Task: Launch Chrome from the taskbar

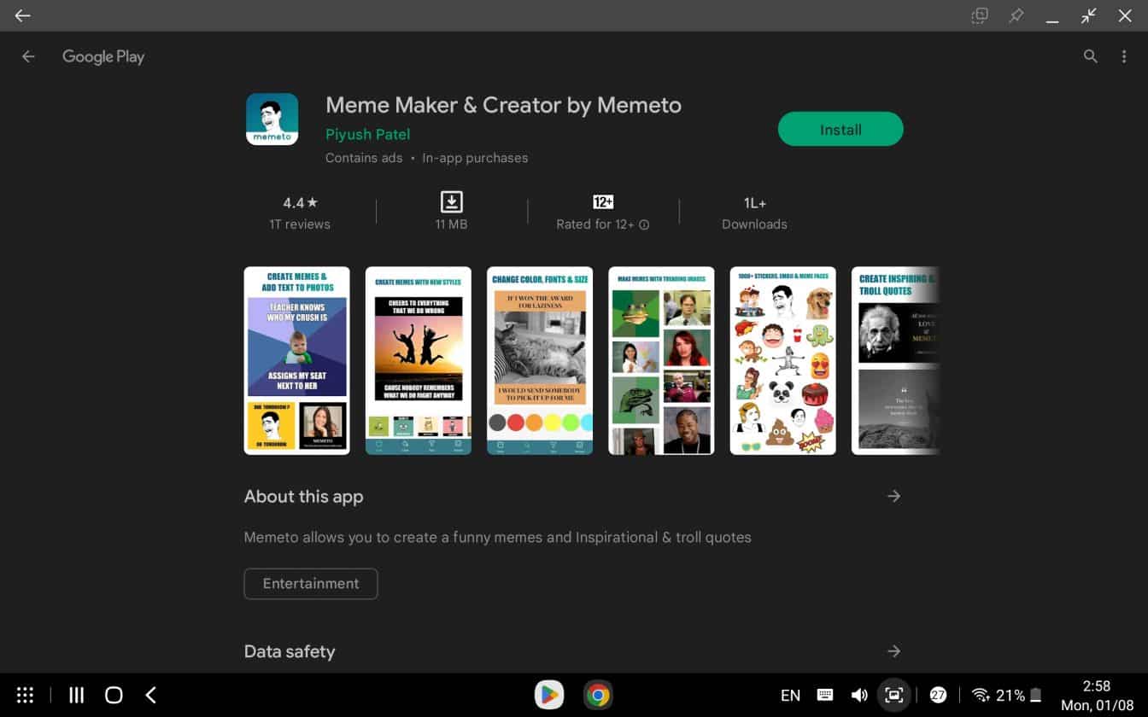Action: (598, 695)
